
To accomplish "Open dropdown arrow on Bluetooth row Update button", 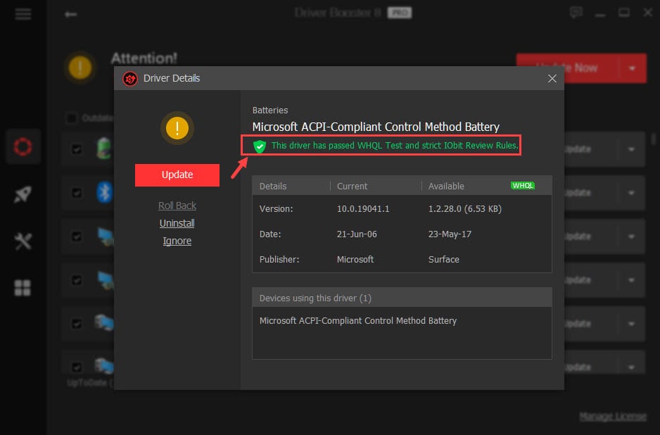I will (631, 193).
